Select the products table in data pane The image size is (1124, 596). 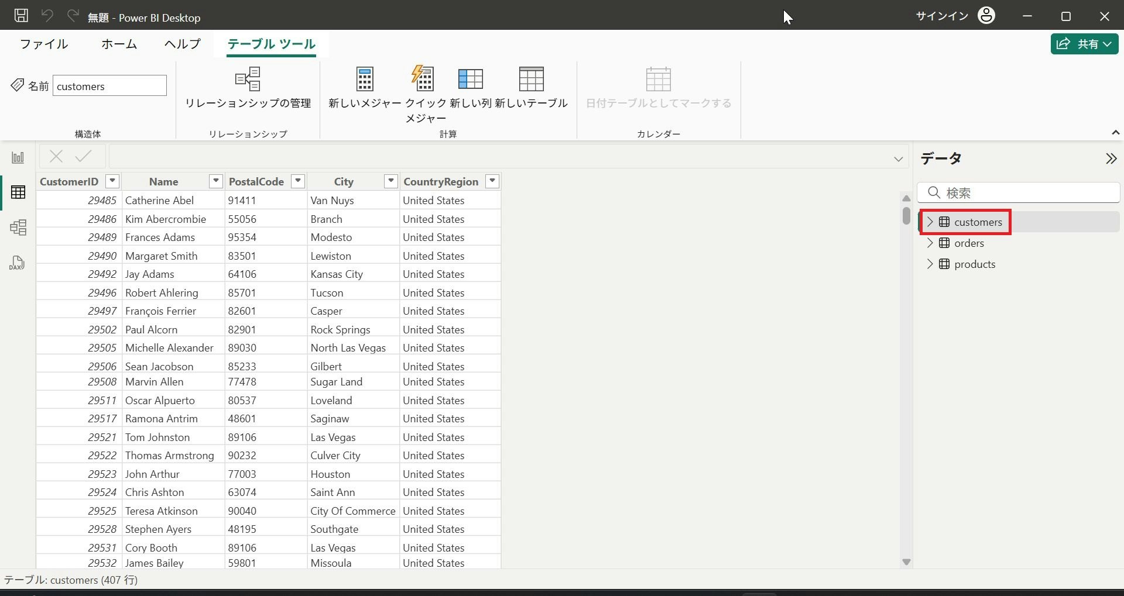click(975, 264)
